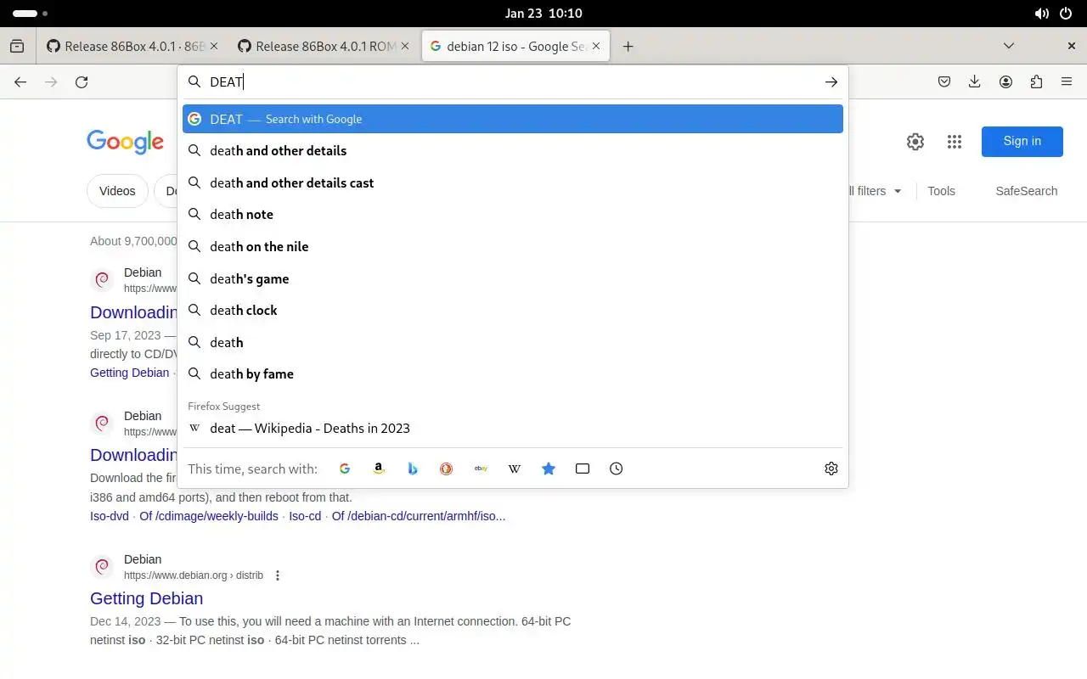Choose suggestion 'death and other details cast'
Screen dimensions: 1087x679
tap(513, 183)
